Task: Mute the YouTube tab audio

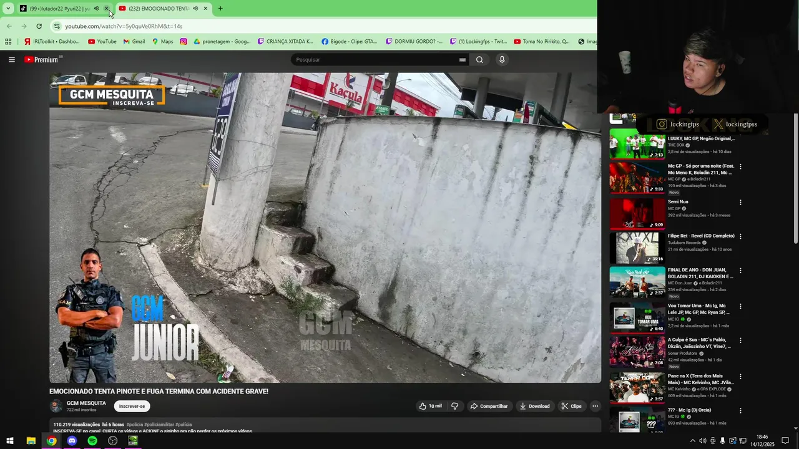Action: point(195,9)
